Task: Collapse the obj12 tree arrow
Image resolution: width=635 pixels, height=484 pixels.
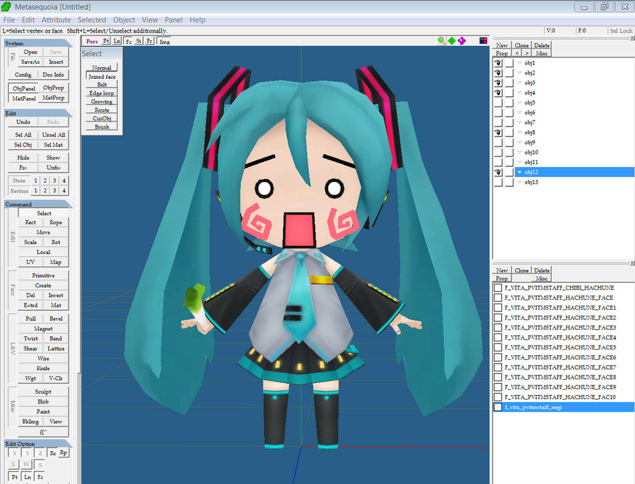Action: coord(520,173)
